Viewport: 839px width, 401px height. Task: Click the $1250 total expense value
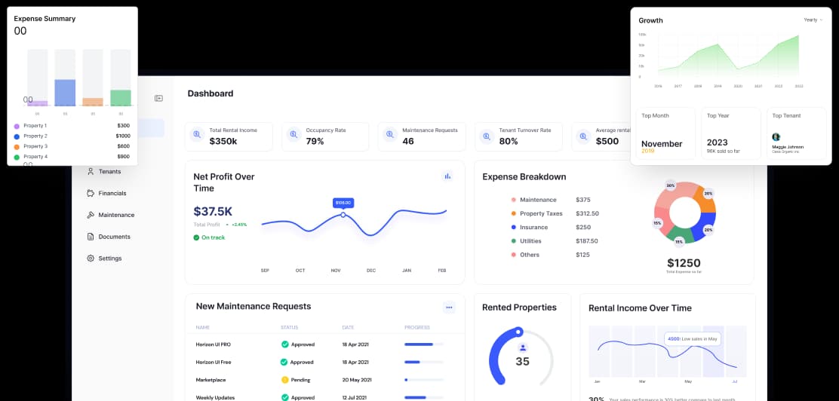tap(684, 263)
